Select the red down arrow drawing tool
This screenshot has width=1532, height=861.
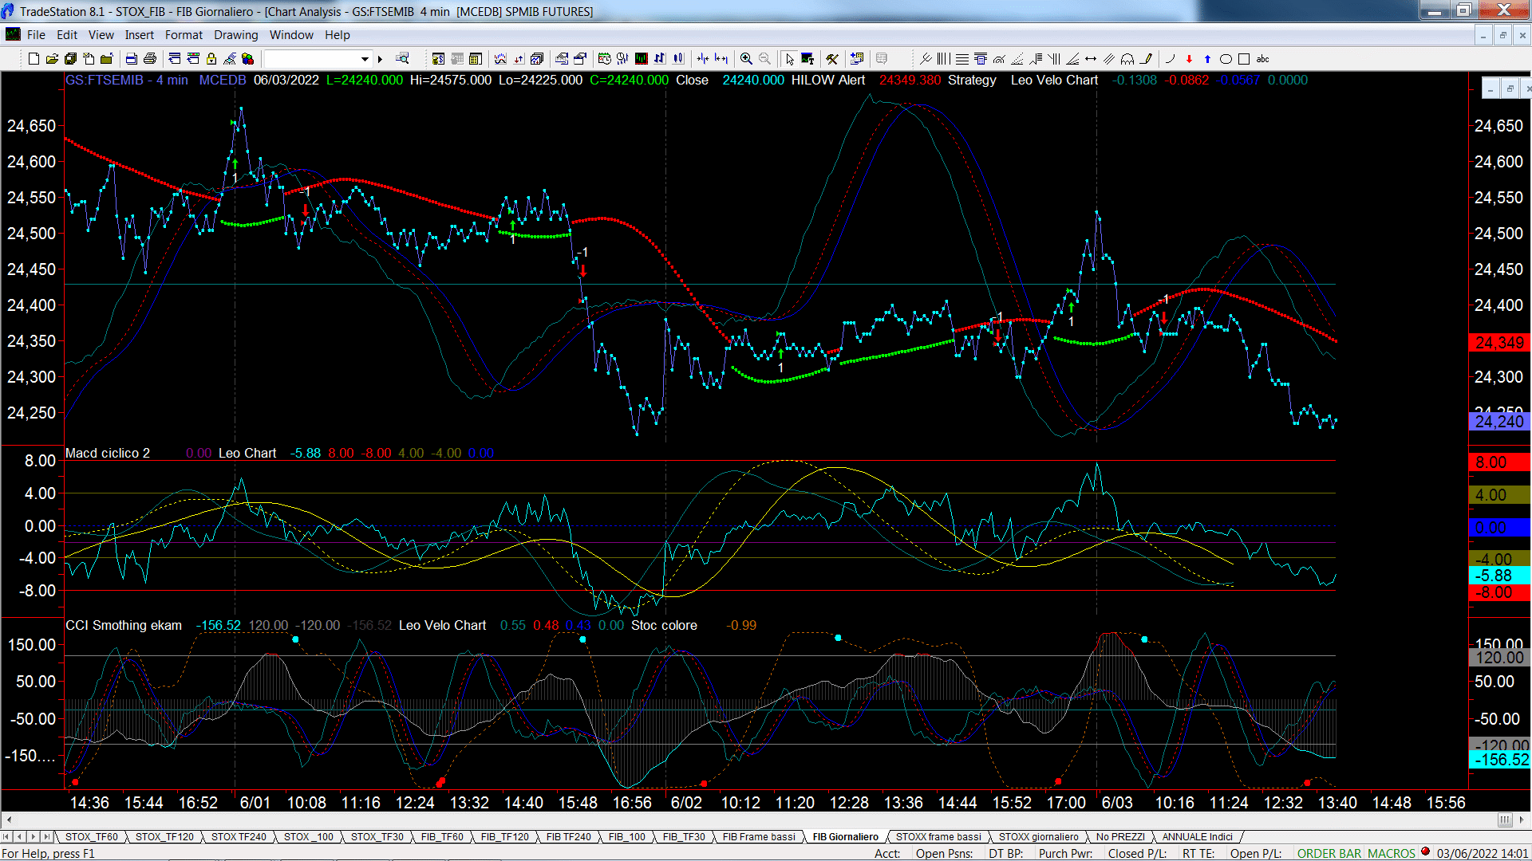[1189, 59]
